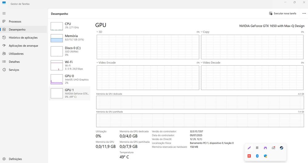Click the Histórico de aplicações icon
308x163 pixels.
(x=4, y=37)
